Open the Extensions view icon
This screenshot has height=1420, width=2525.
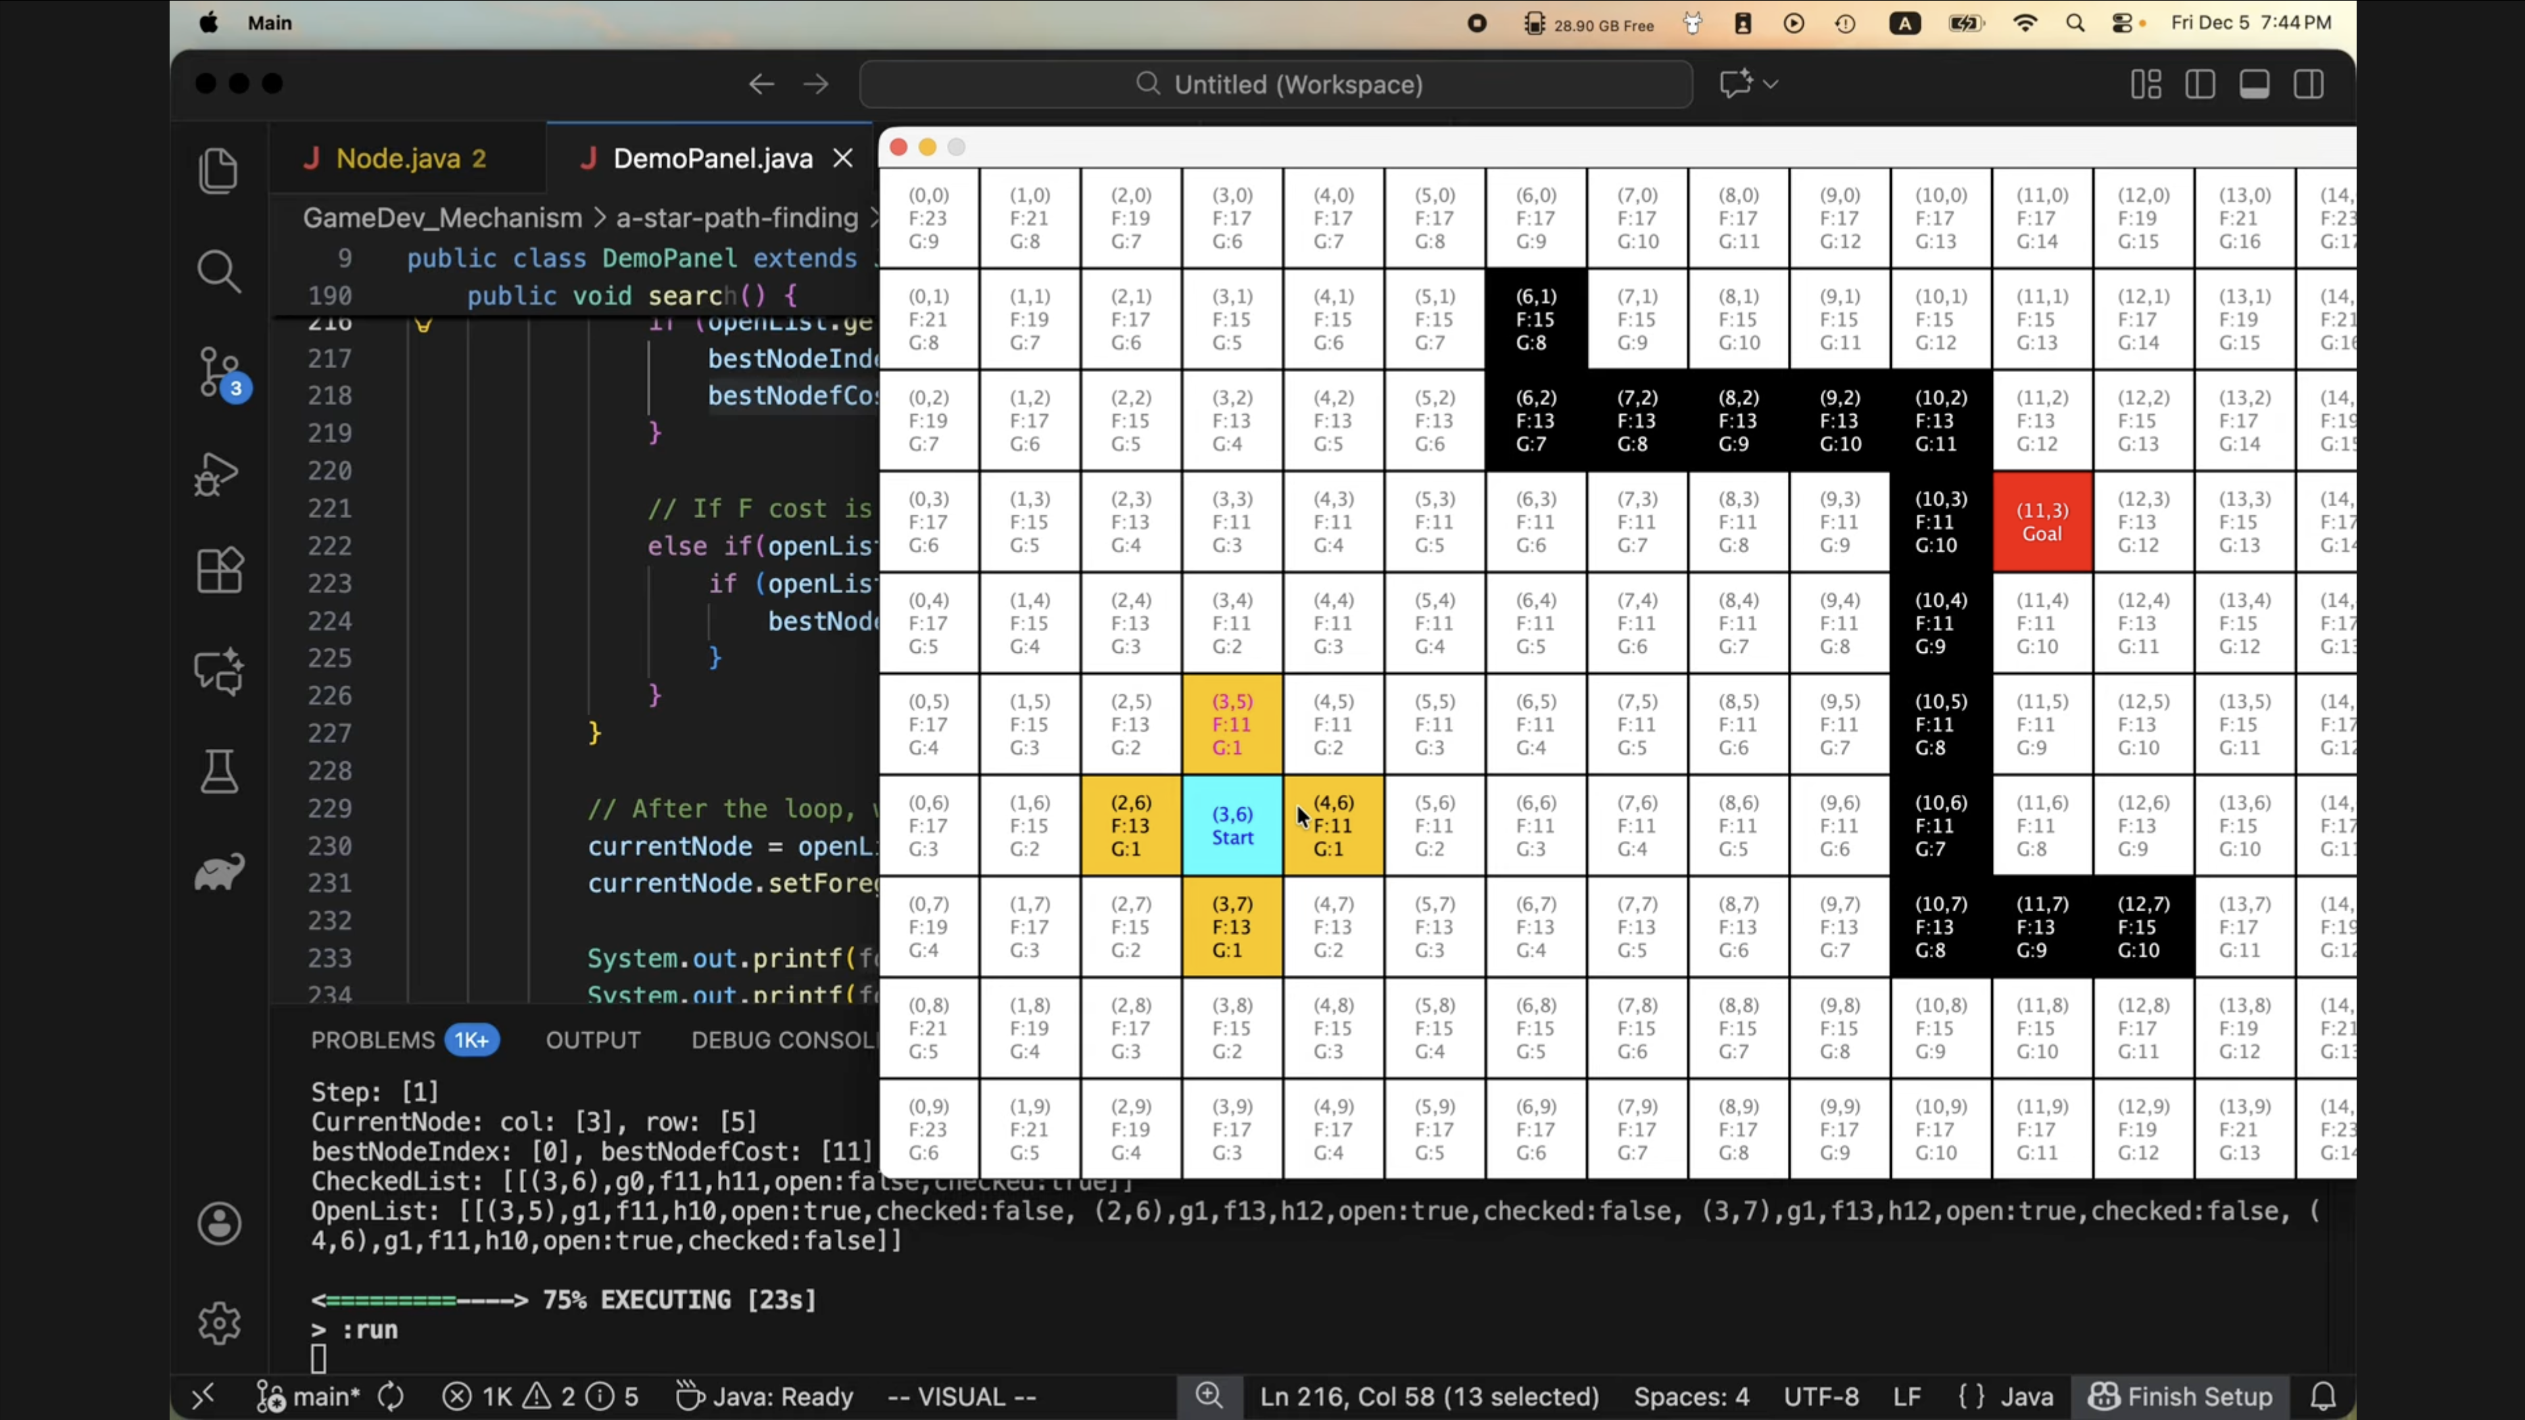[218, 569]
